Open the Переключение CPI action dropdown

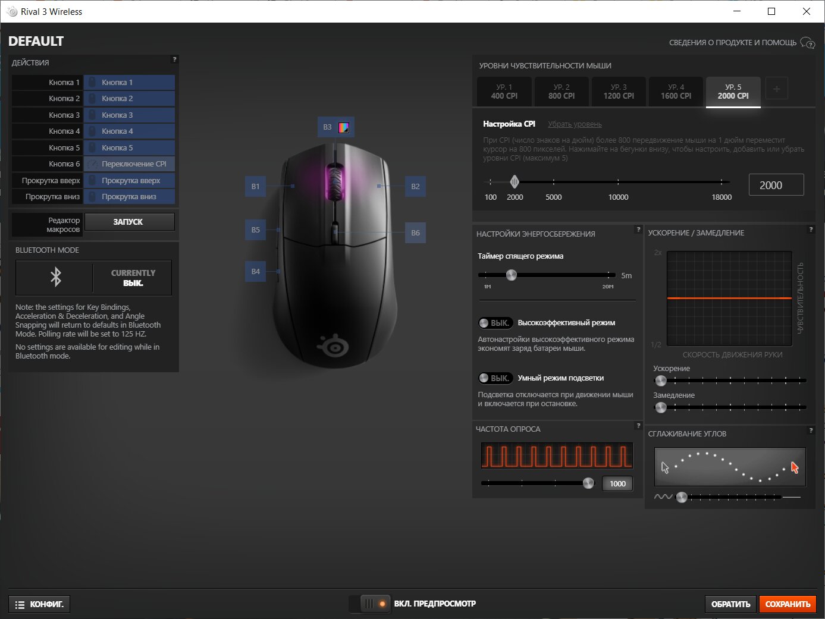pos(129,164)
